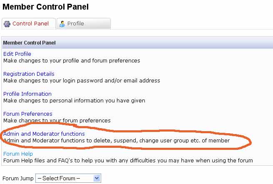
Task: Open the Profile Information page
Action: (x=27, y=94)
